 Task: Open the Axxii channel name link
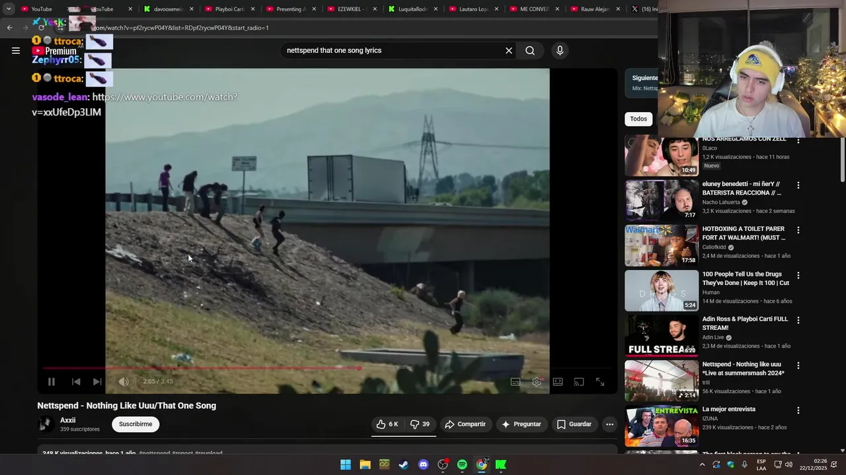67,420
